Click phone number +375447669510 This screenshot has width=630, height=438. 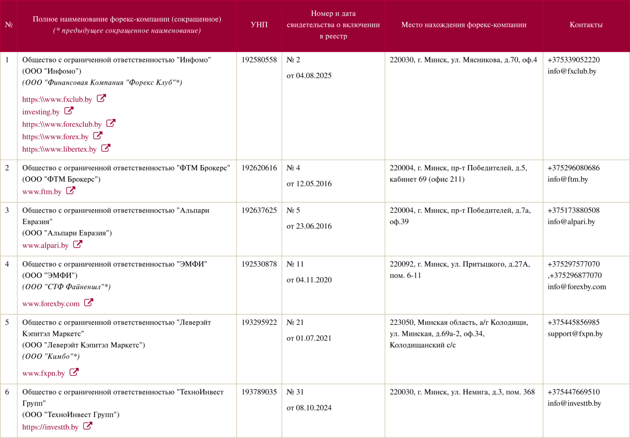[574, 392]
